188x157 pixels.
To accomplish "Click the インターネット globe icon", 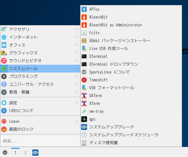I will (4, 37).
